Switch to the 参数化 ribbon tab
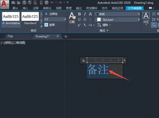Viewport: 159px width, 118px height. click(x=47, y=8)
